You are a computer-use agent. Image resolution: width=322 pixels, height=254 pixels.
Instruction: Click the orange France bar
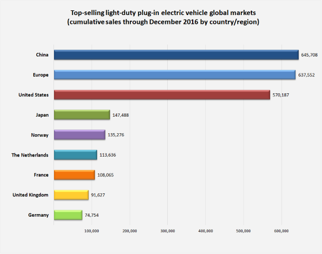coord(75,175)
